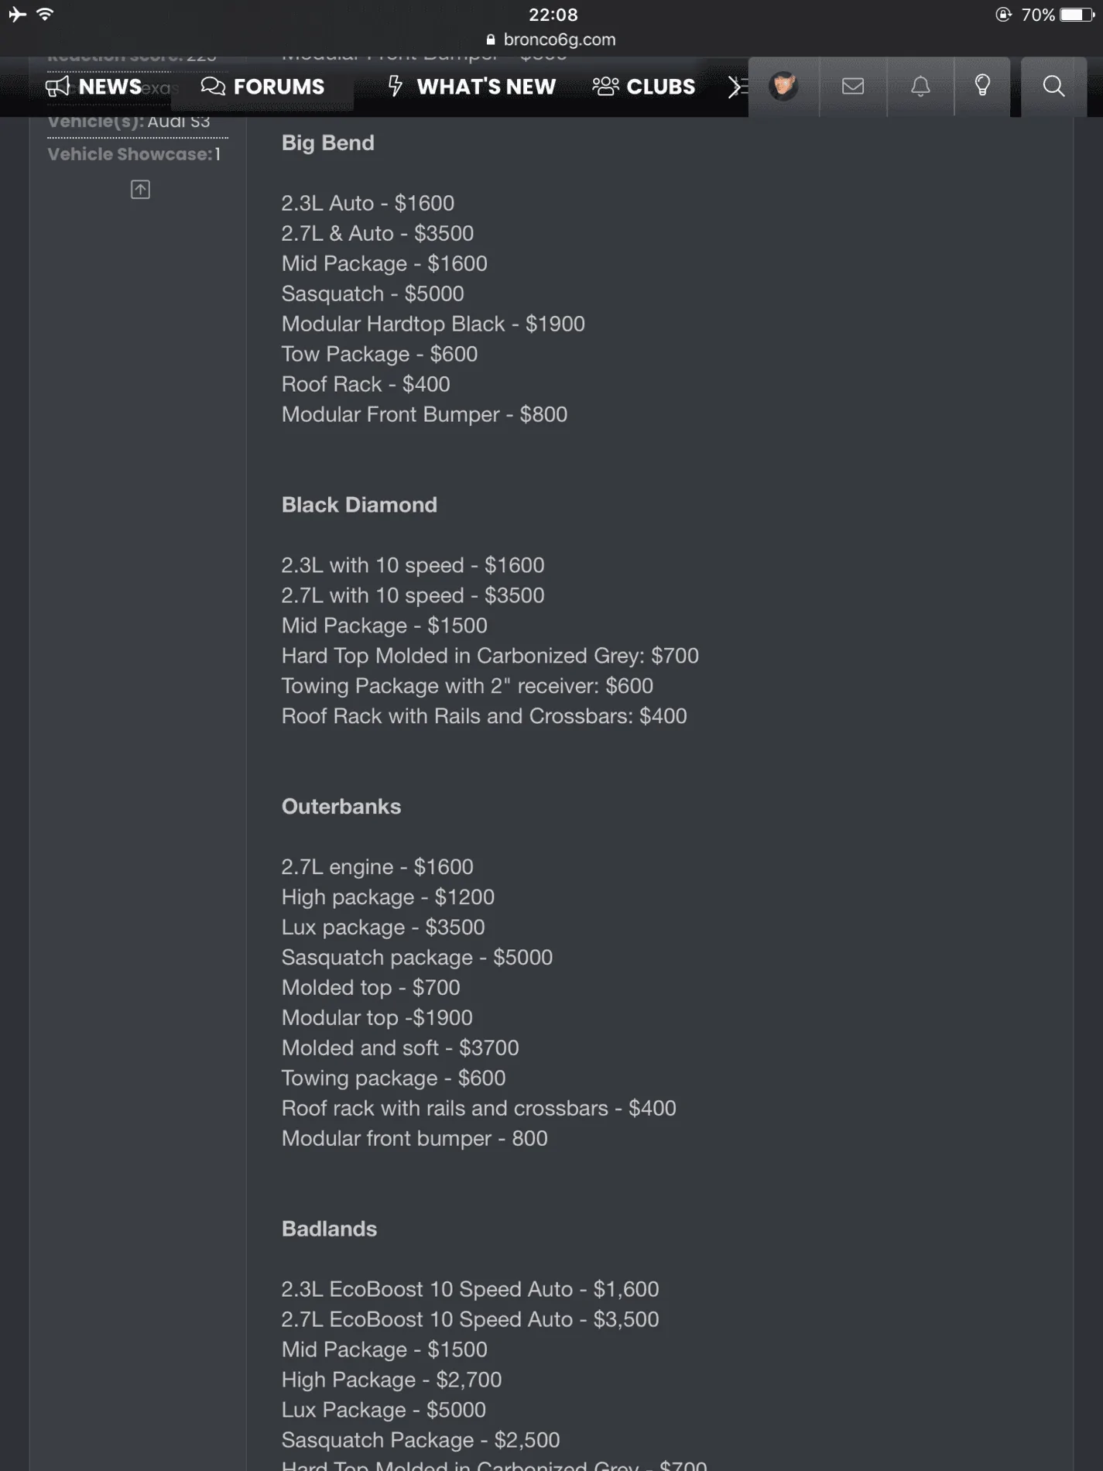Tap the bronco6g.com address bar
This screenshot has height=1471, width=1103.
coord(551,39)
